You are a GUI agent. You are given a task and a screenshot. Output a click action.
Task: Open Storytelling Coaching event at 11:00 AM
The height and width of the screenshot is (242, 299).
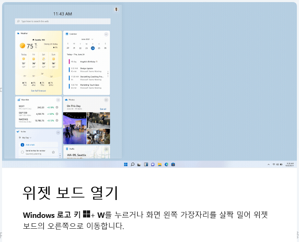(86, 78)
